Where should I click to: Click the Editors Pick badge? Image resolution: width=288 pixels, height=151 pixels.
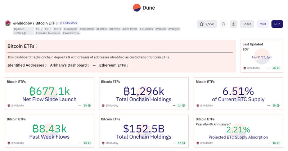(x=68, y=23)
